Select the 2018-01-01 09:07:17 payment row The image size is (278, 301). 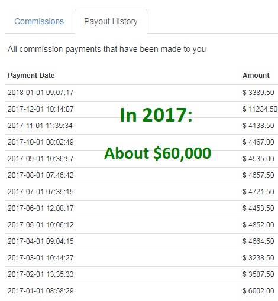141,93
